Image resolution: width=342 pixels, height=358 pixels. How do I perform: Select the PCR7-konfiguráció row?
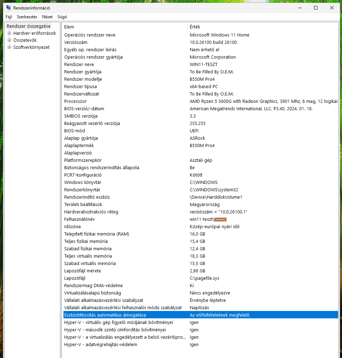pyautogui.click(x=201, y=175)
